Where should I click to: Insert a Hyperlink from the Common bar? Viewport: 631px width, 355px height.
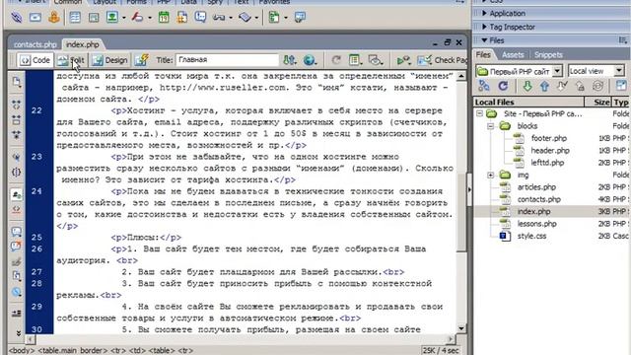[17, 18]
